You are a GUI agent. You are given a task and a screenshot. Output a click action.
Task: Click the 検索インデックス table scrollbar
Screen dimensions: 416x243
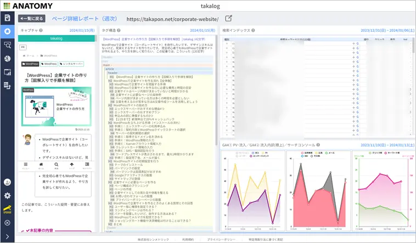(x=413, y=45)
